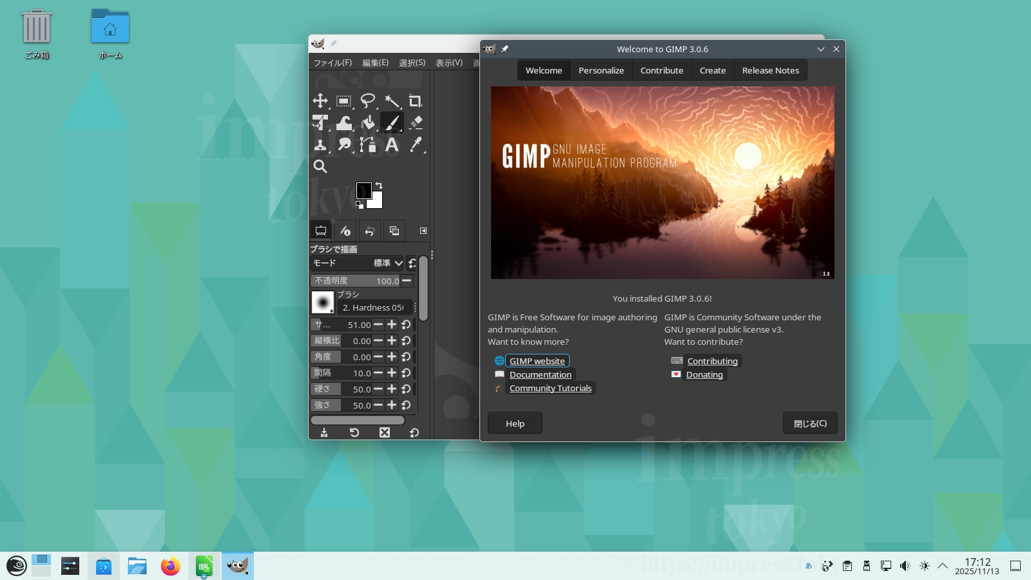
Task: Switch to the Undo History dock tab
Action: [370, 231]
